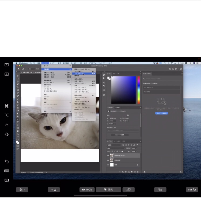Image resolution: width=201 pixels, height=221 pixels.
Task: Toggle visibility of the 背景 layer
Action: pos(108,165)
